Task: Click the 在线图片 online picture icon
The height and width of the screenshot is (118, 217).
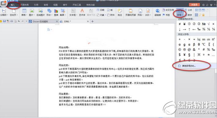Action: tap(40, 12)
